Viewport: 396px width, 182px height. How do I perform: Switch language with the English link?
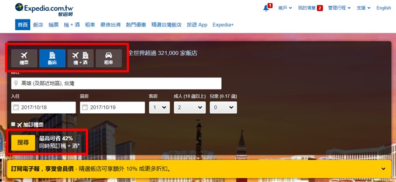point(383,8)
